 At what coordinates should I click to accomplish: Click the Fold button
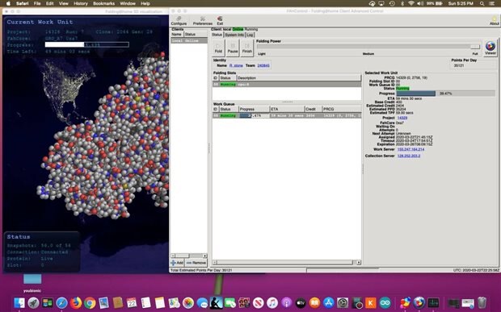pos(218,48)
